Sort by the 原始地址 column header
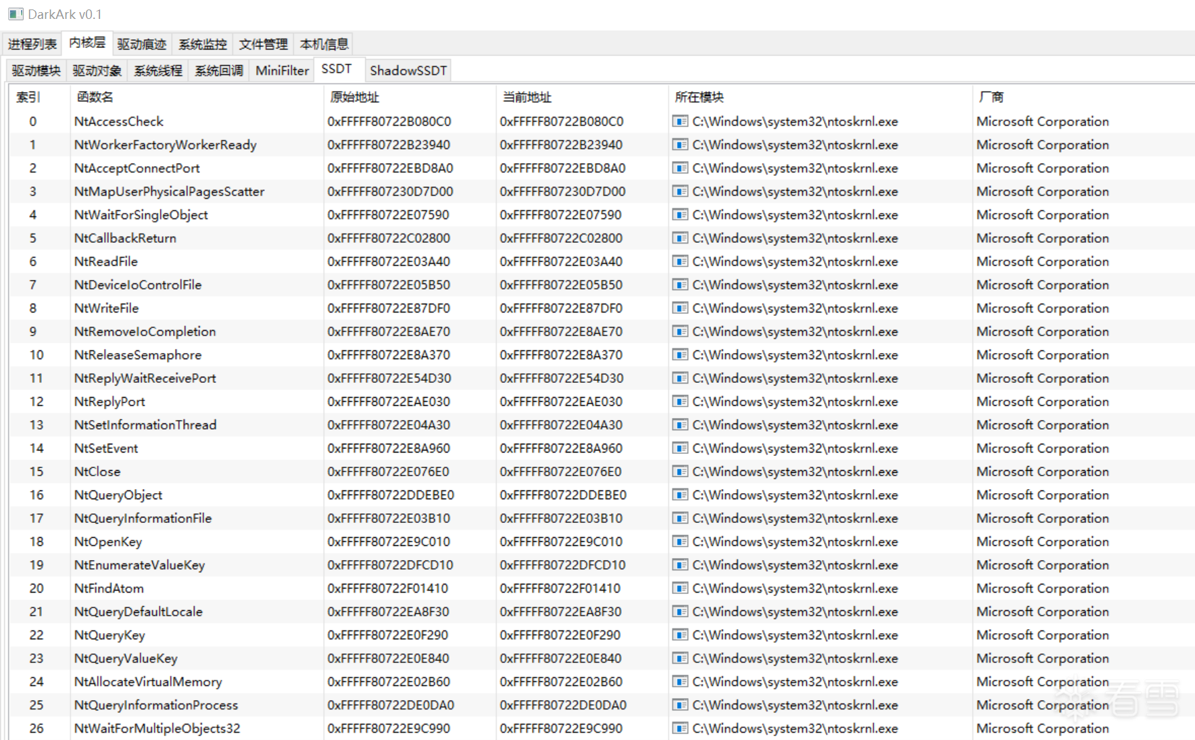 pyautogui.click(x=410, y=97)
